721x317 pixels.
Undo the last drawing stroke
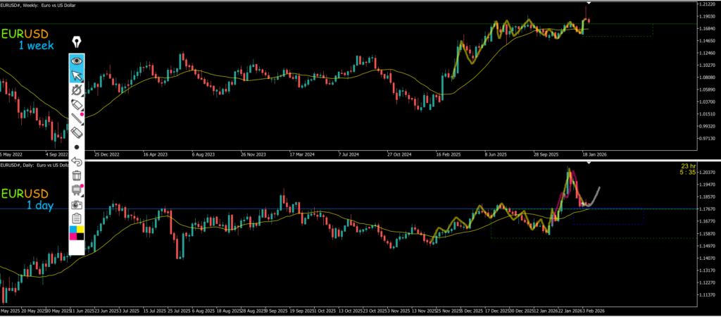point(77,161)
